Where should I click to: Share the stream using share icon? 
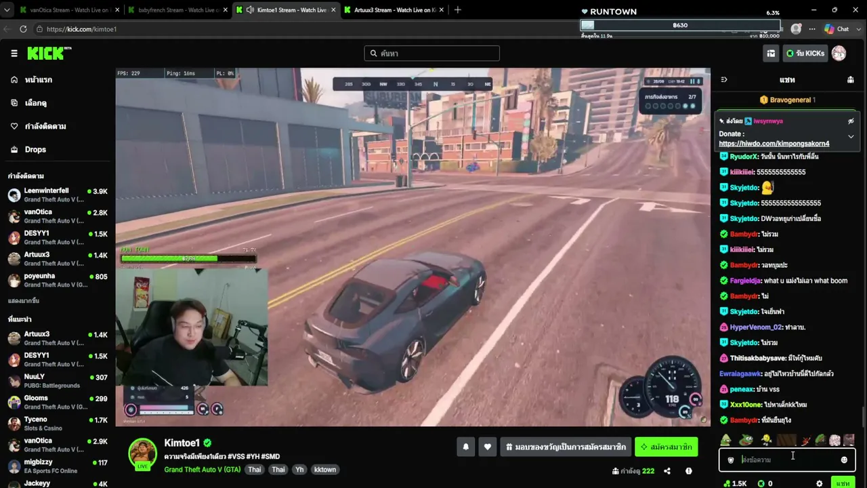667,471
